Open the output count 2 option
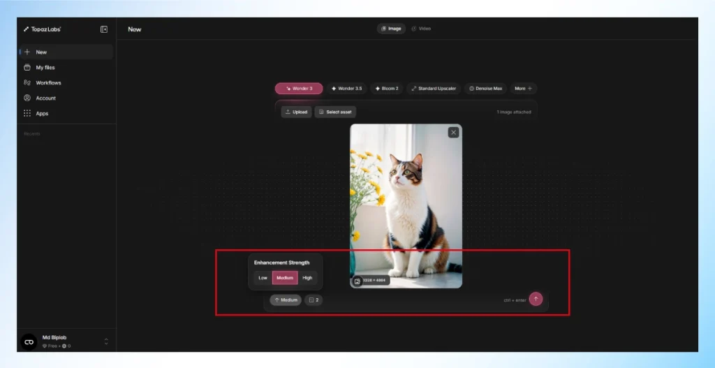Screen dimensions: 715x368 pos(314,300)
